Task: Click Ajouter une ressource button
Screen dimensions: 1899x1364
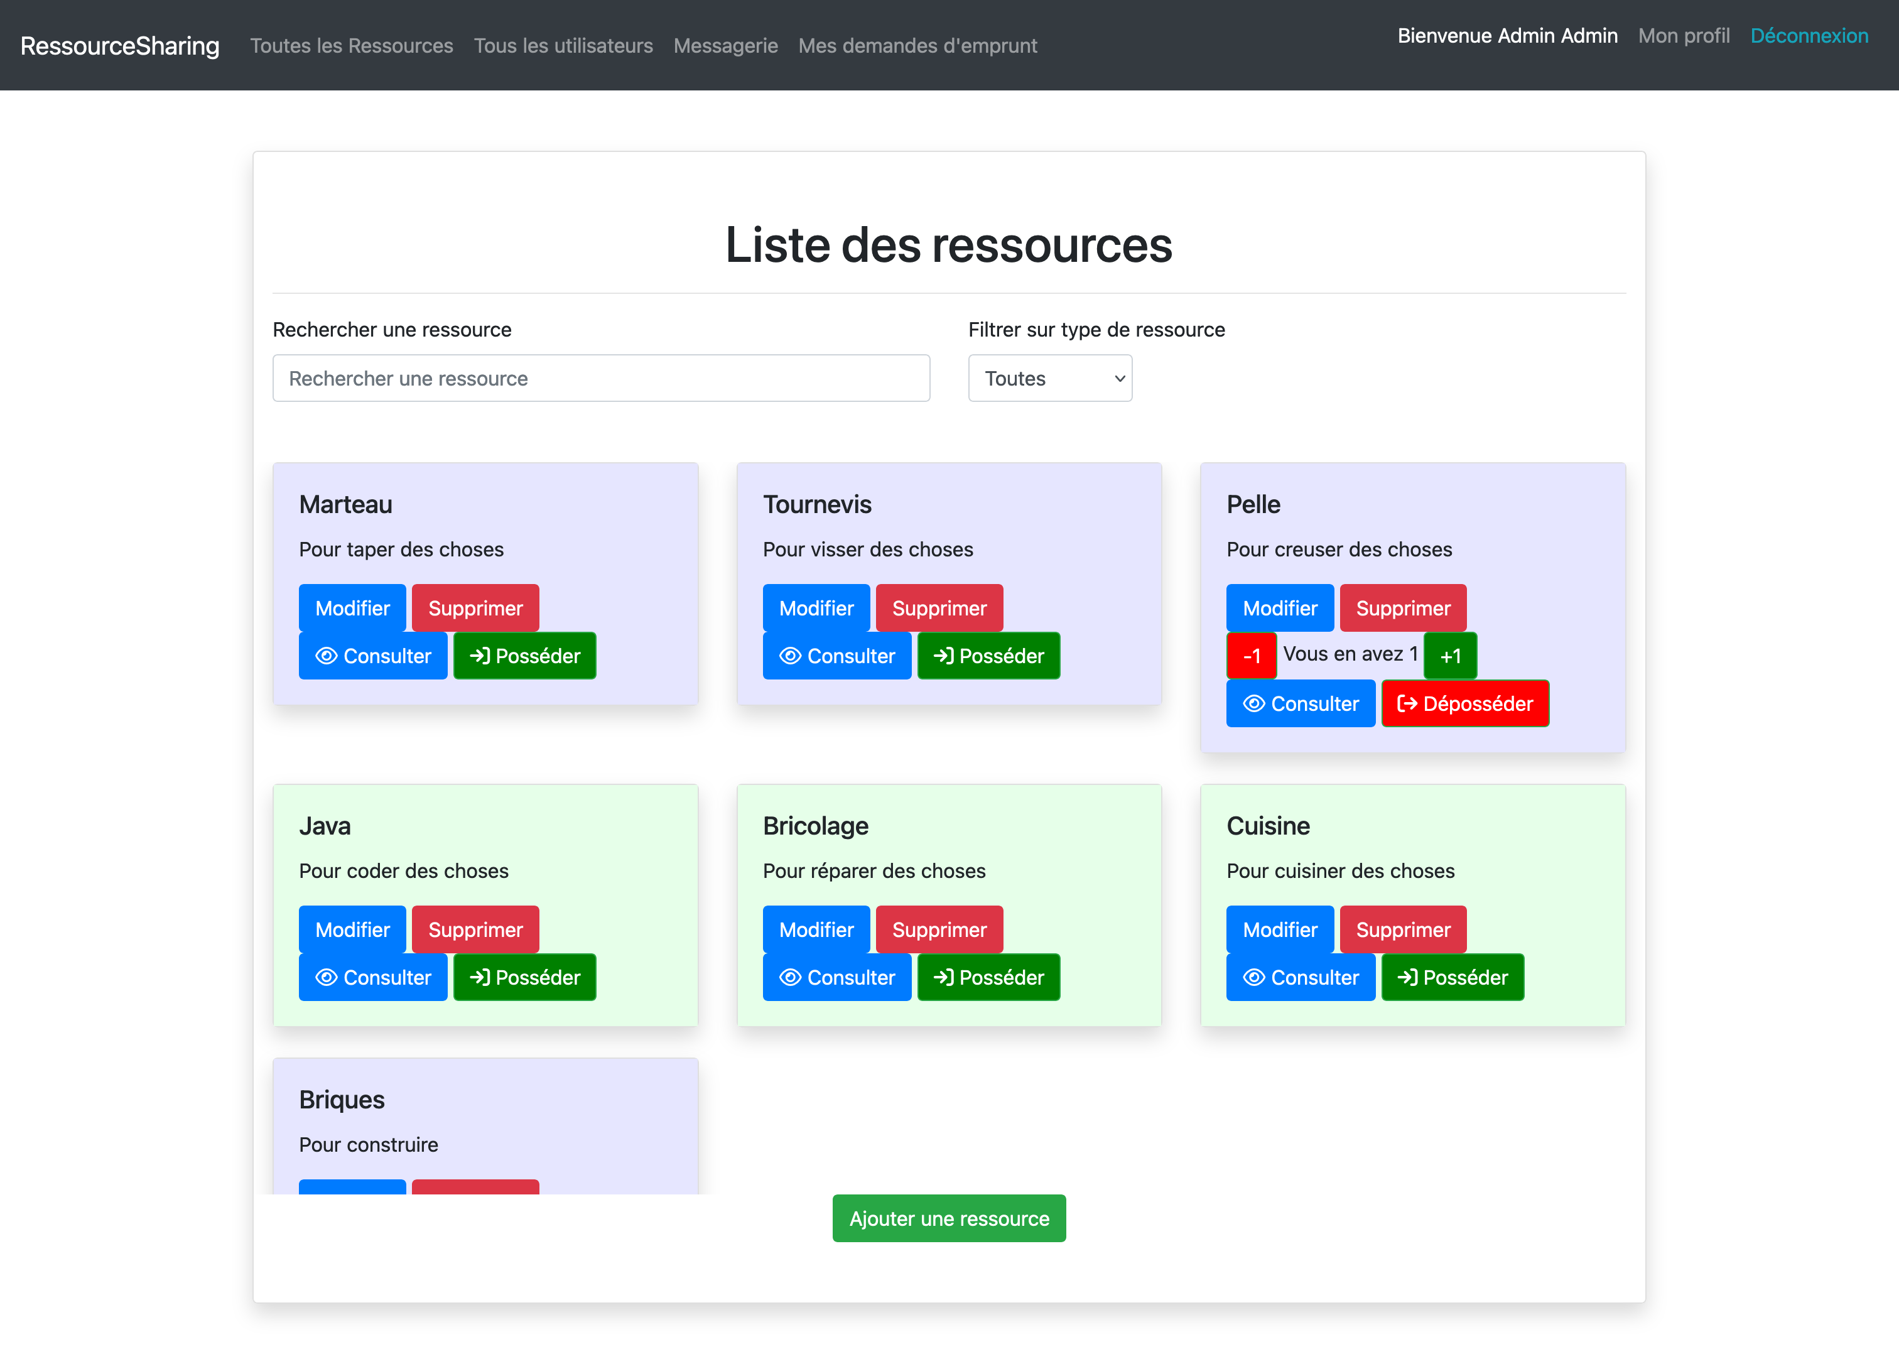Action: (949, 1218)
